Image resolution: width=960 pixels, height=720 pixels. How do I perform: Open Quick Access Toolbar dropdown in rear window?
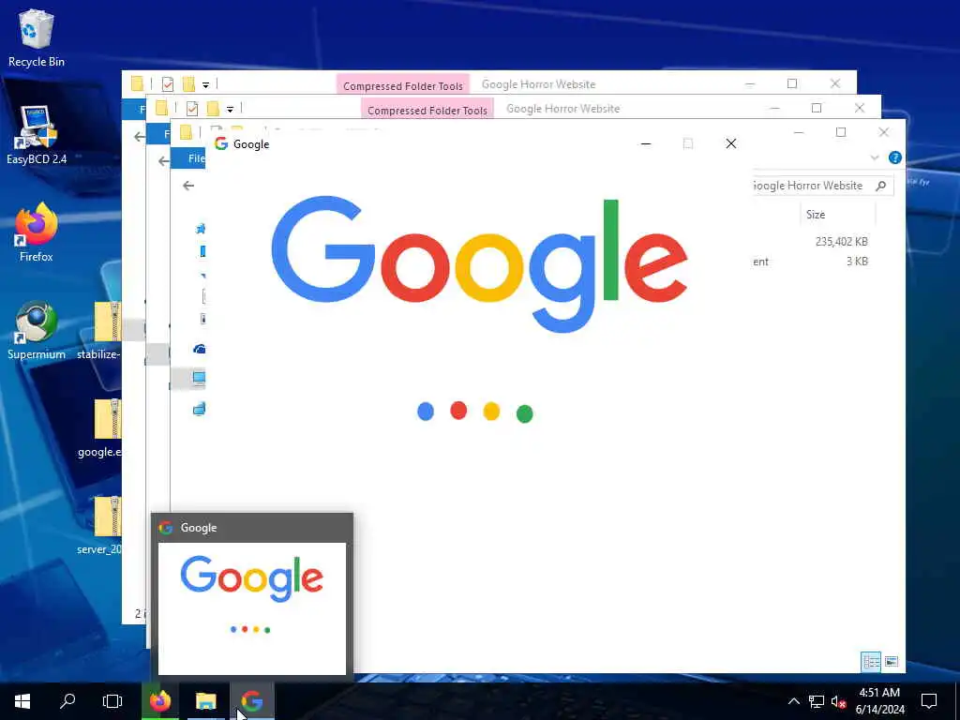pos(205,84)
